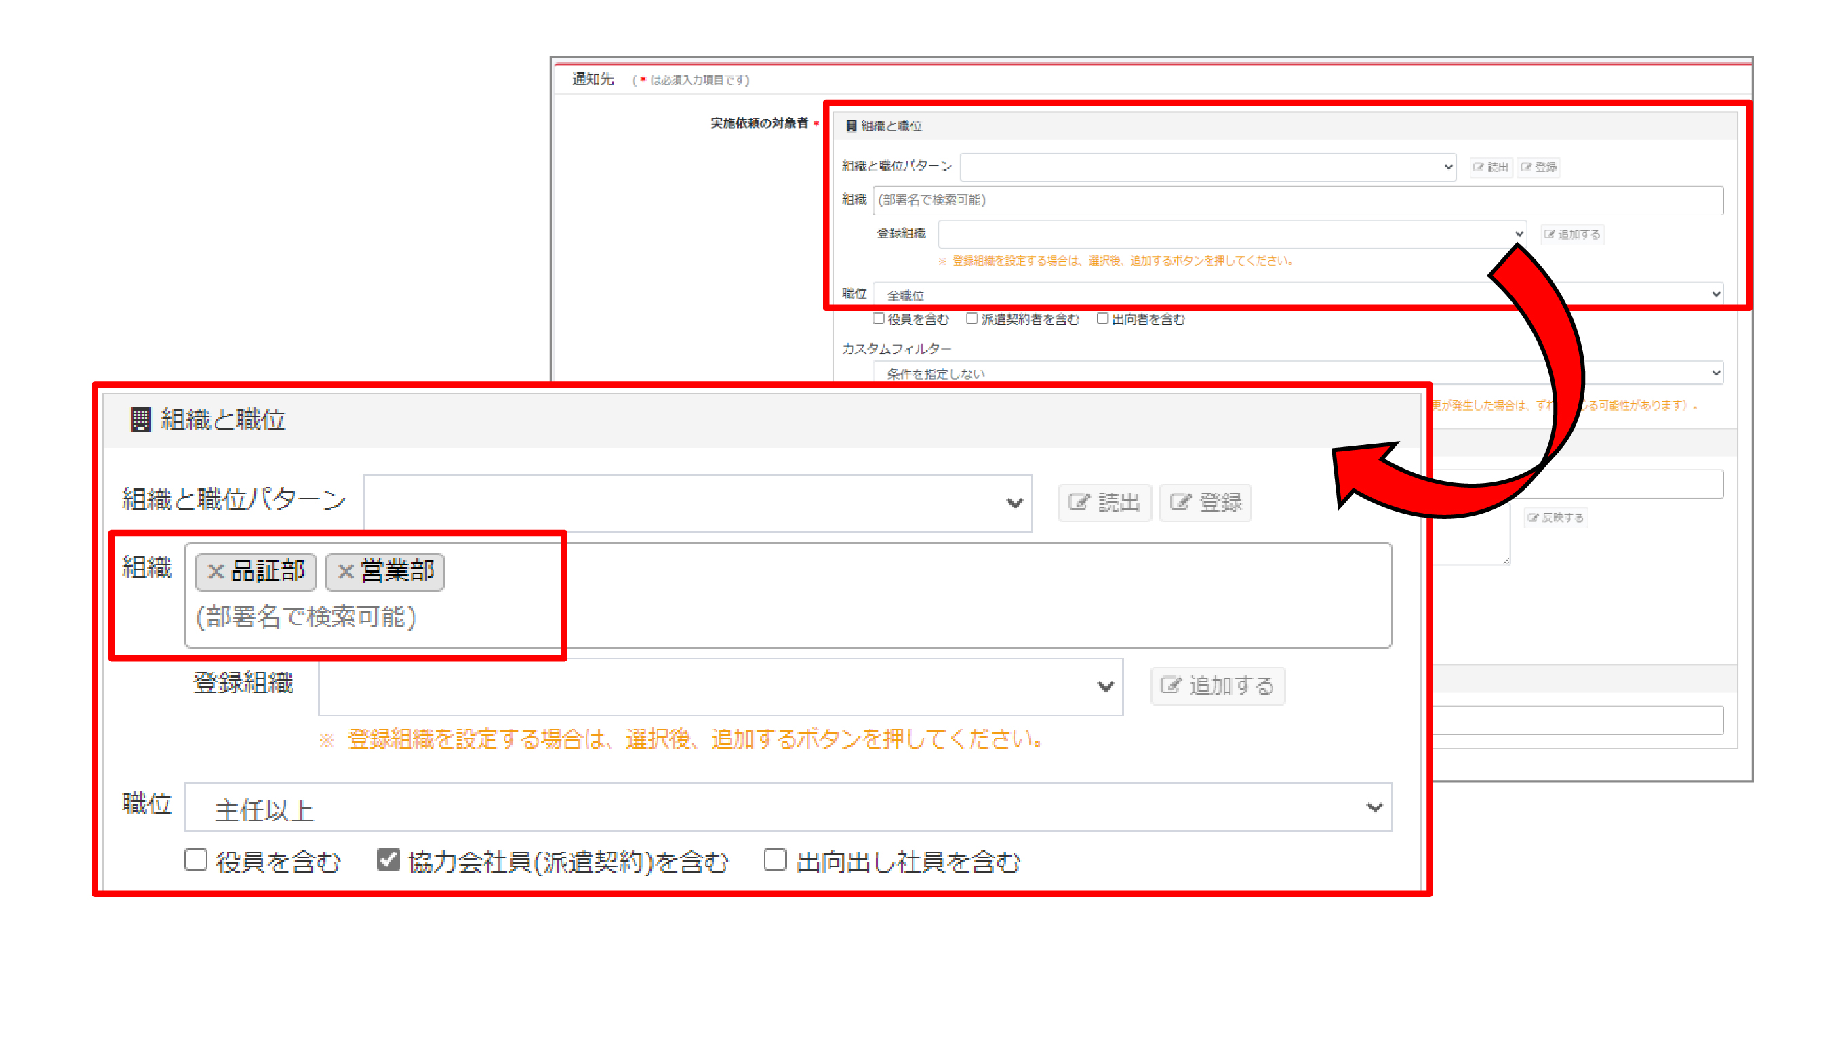Remove the 品証部 organization tag
1842x1040 pixels.
(x=215, y=571)
